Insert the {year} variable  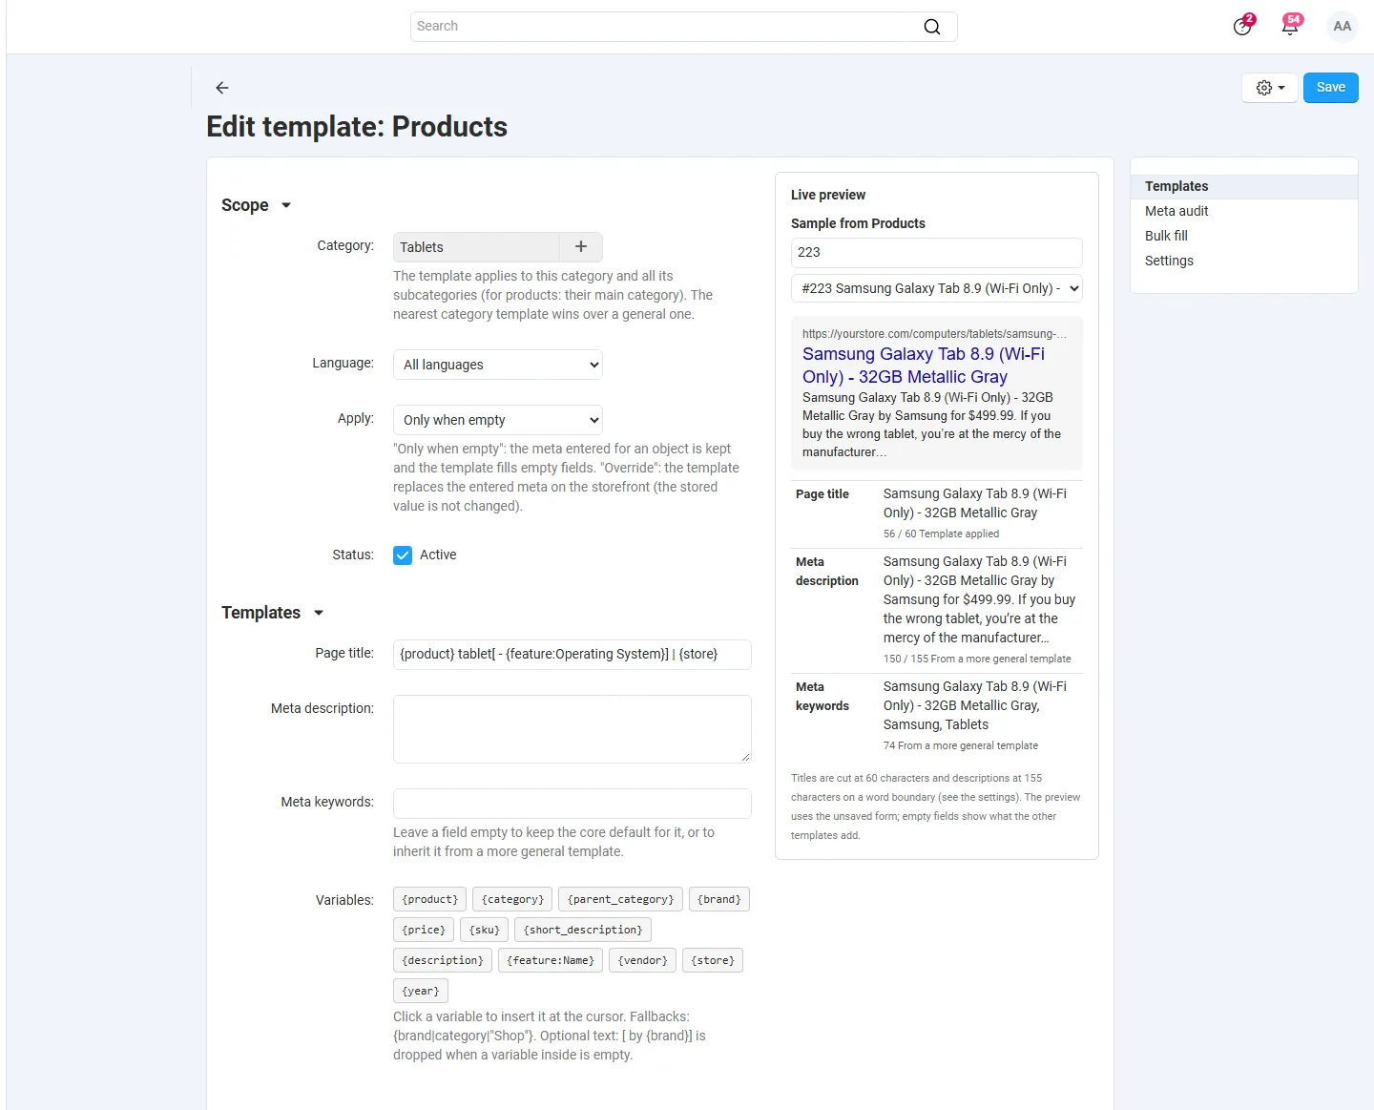pos(421,991)
